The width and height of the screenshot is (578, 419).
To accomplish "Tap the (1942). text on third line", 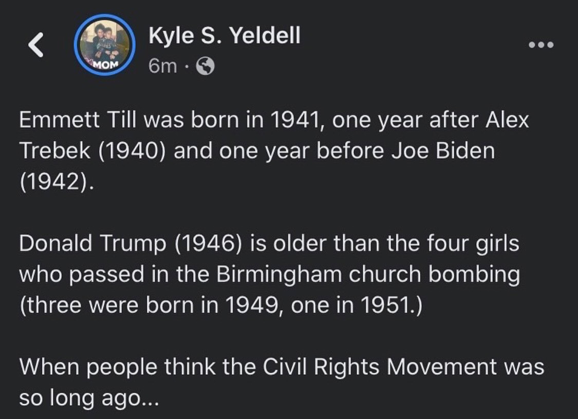I will click(57, 182).
